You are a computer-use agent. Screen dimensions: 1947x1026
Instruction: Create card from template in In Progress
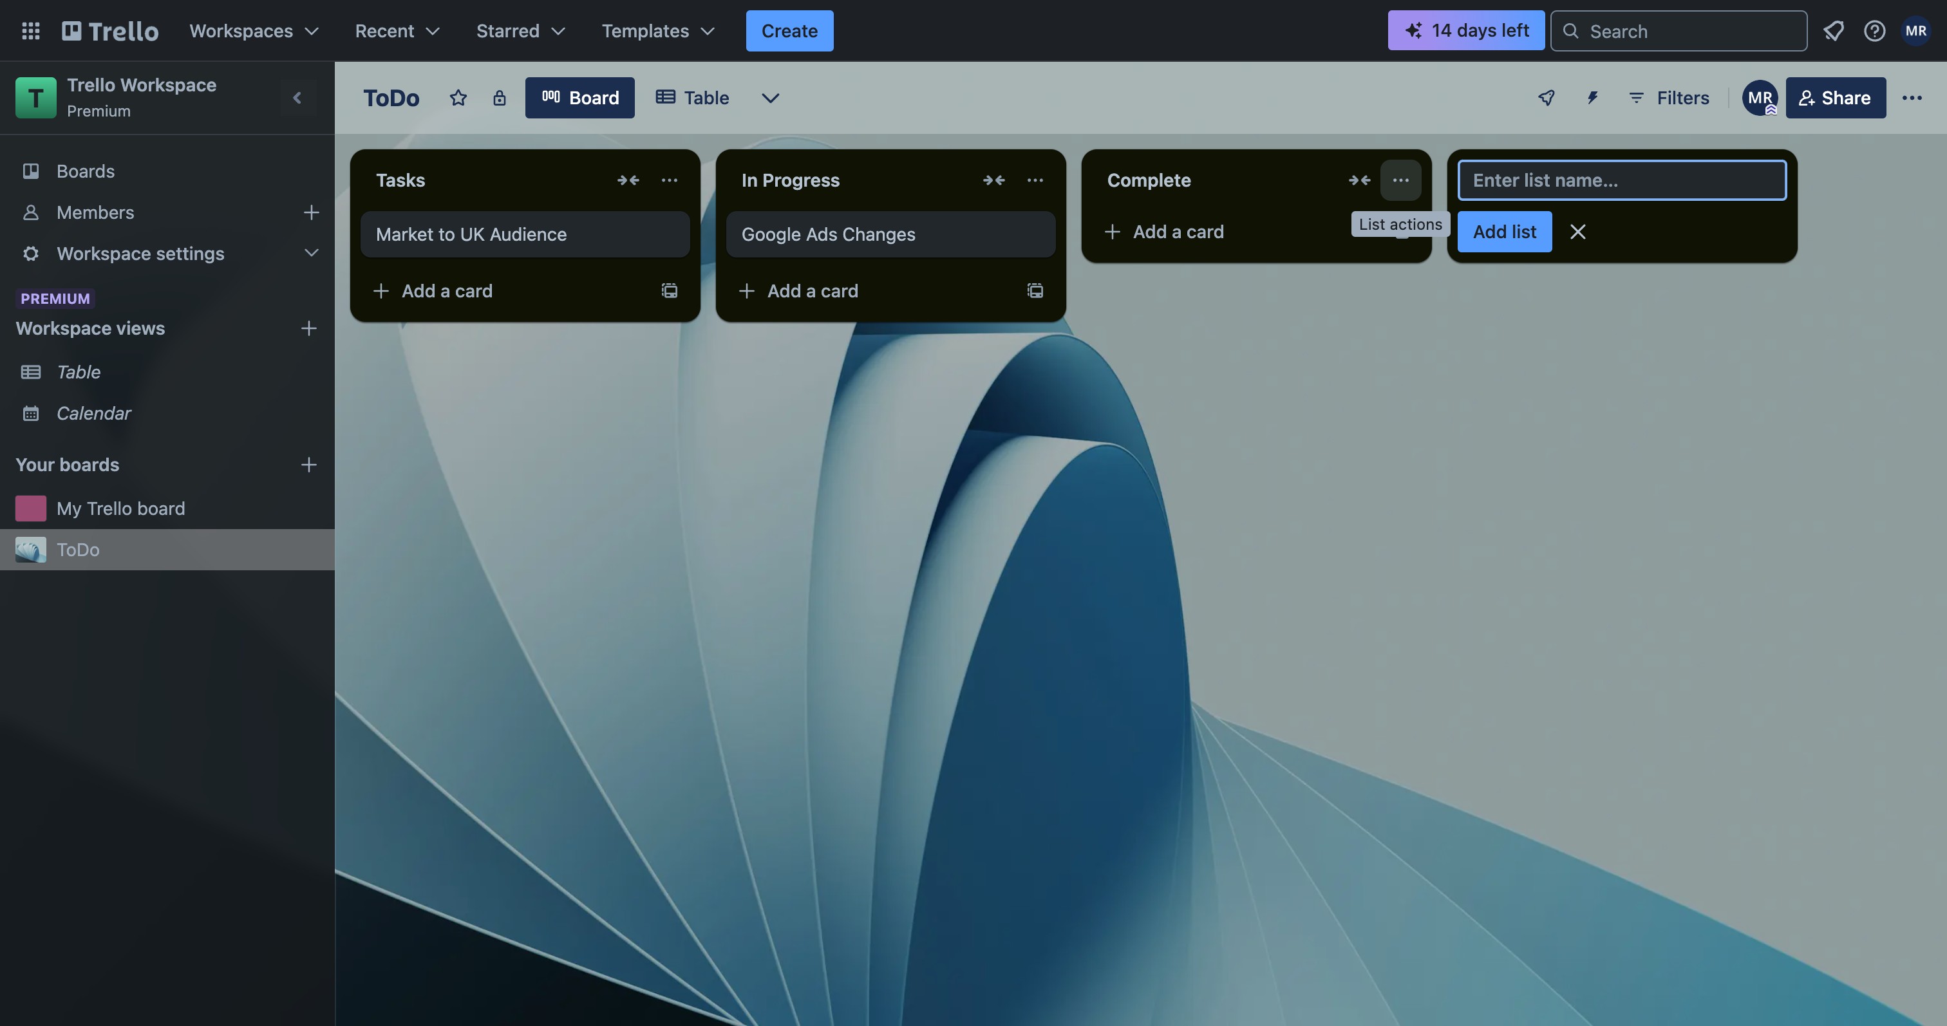tap(1035, 291)
